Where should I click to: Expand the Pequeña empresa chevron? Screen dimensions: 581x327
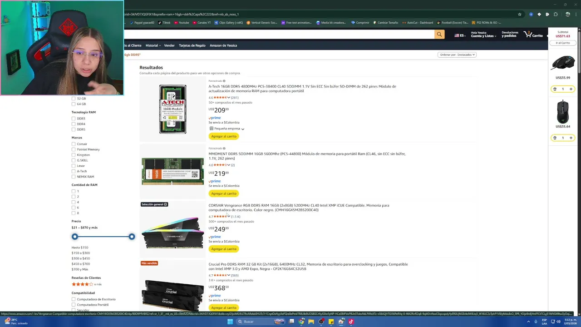pyautogui.click(x=243, y=129)
